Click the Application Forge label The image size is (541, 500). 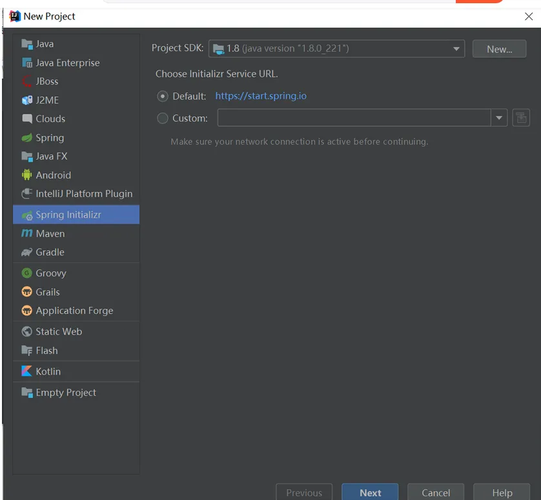(74, 311)
